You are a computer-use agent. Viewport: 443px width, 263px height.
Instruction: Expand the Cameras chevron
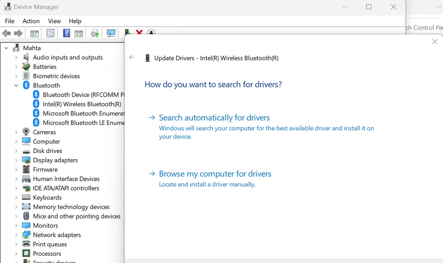(16, 132)
